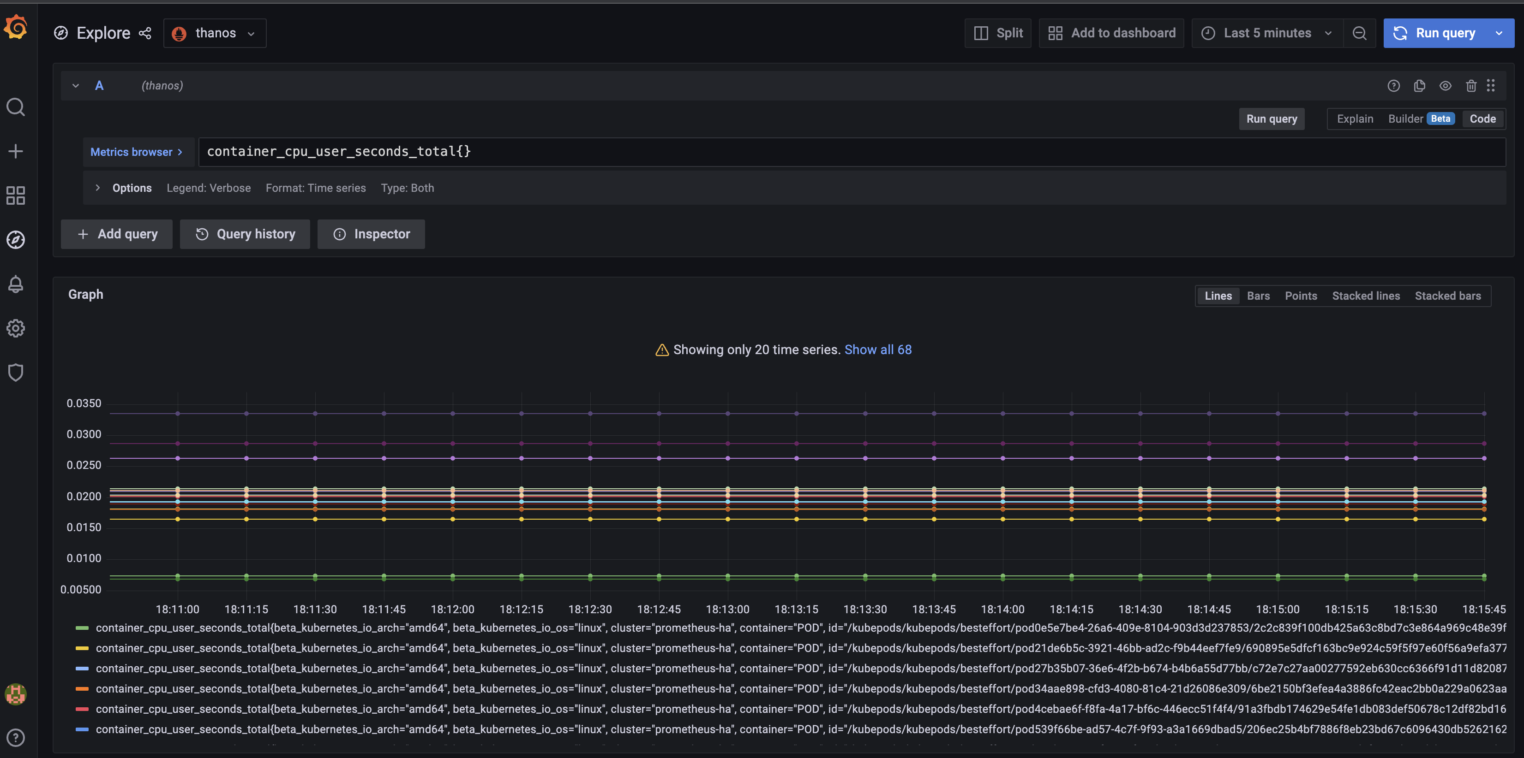Select Stacked bars graph style
The image size is (1524, 758).
click(1448, 296)
